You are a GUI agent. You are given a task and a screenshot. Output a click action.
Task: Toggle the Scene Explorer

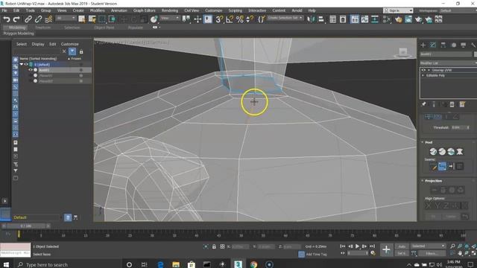coord(333,19)
